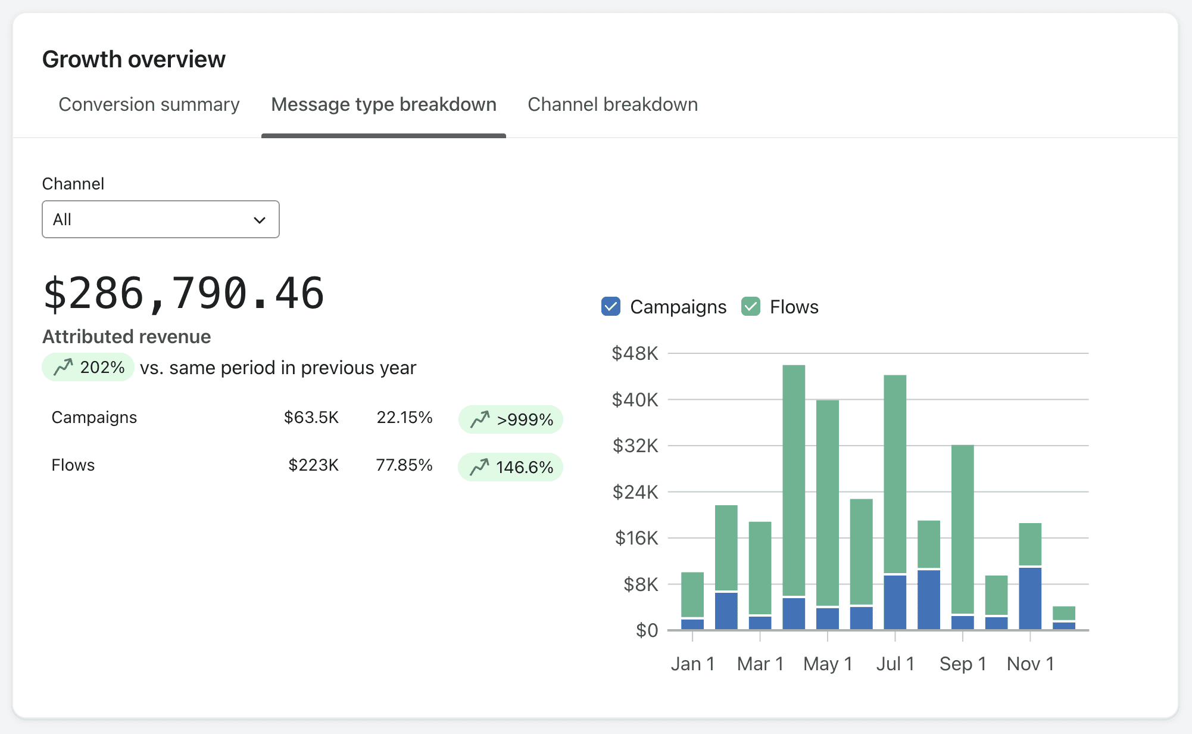Viewport: 1192px width, 734px height.
Task: Click the Flows text in the chart legend
Action: (794, 307)
